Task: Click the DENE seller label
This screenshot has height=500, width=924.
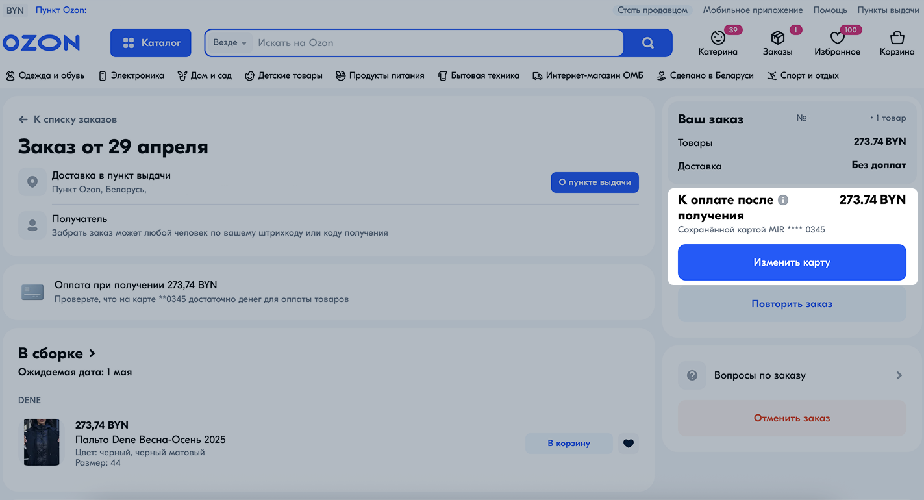Action: [x=29, y=401]
